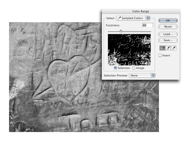
Task: Enable the Invert checkbox
Action: 160,55
